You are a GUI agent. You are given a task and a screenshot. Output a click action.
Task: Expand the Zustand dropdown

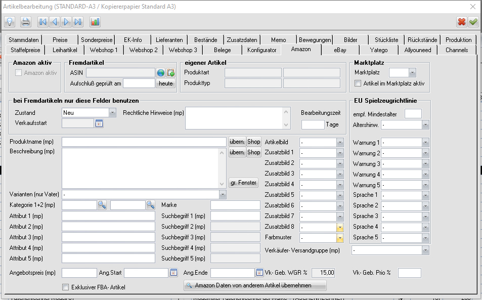(112, 113)
